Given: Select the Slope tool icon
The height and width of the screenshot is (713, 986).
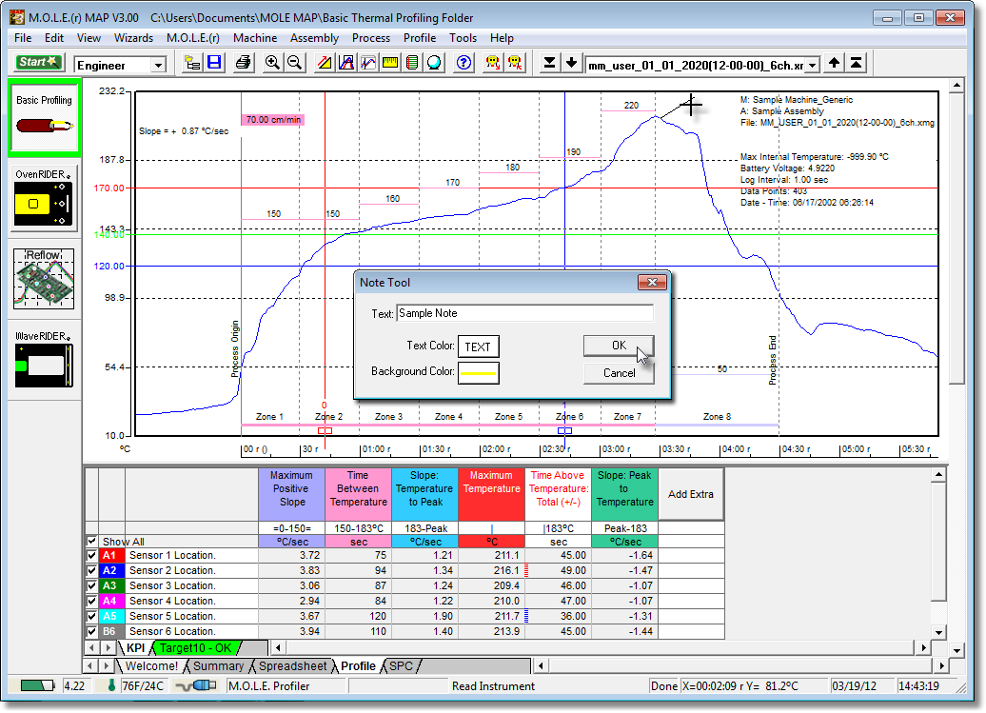Looking at the screenshot, I should (x=325, y=63).
